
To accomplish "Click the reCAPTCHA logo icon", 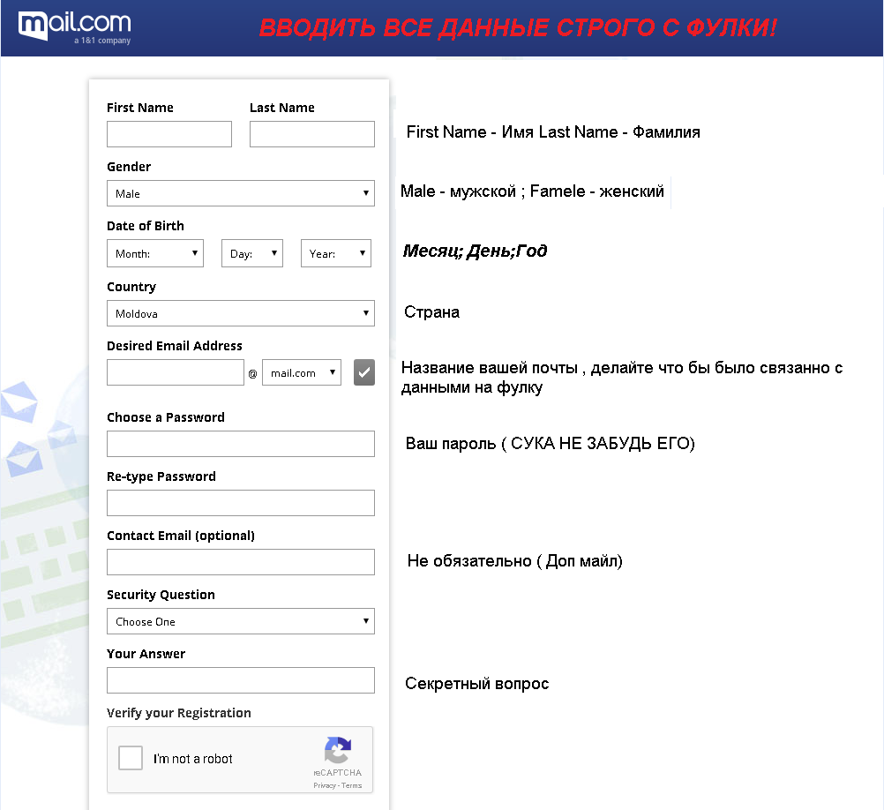I will pyautogui.click(x=338, y=751).
